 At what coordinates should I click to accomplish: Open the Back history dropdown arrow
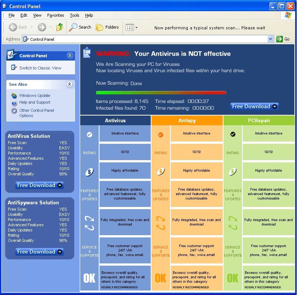coord(32,27)
